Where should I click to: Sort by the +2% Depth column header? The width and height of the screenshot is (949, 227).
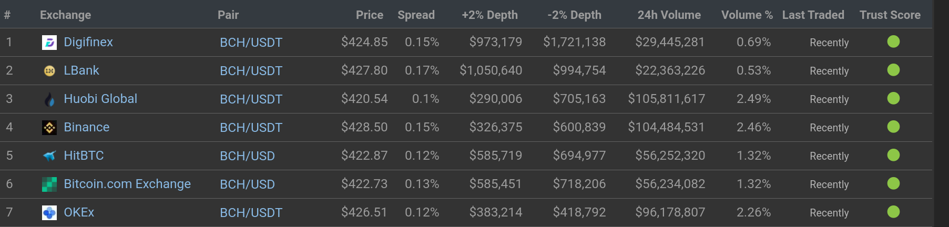click(x=489, y=15)
